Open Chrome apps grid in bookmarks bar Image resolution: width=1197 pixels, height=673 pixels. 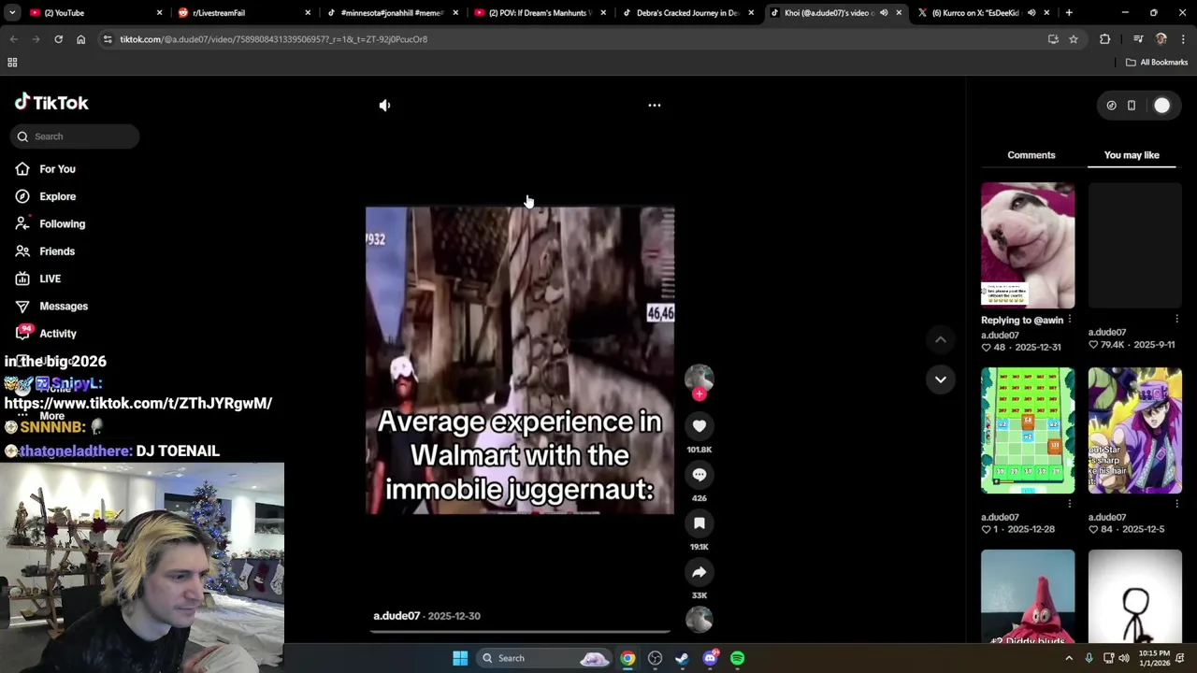pyautogui.click(x=12, y=63)
